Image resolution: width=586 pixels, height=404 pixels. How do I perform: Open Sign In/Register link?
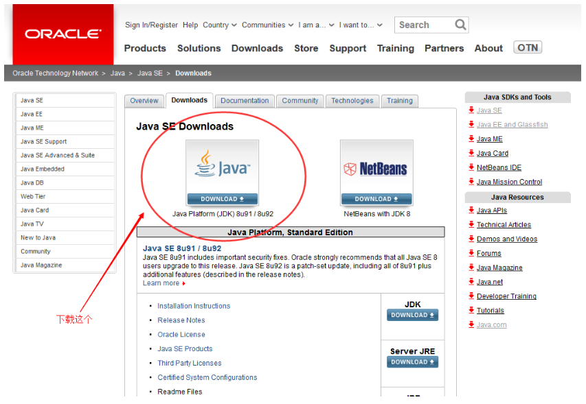tap(151, 25)
